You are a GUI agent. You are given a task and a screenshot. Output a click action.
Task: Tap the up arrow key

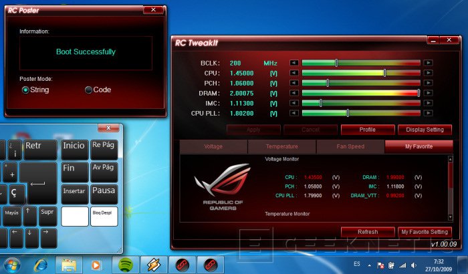30,216
